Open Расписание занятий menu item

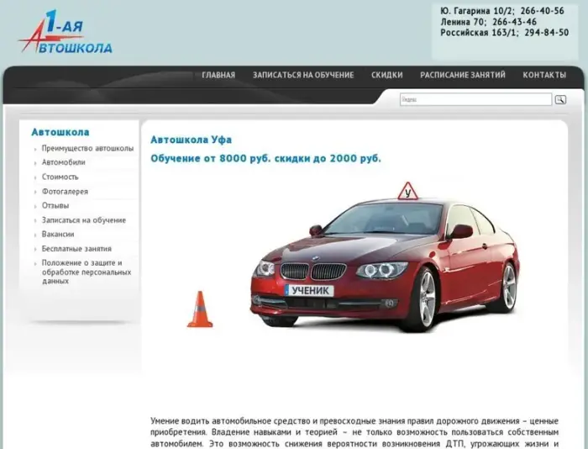pos(463,75)
